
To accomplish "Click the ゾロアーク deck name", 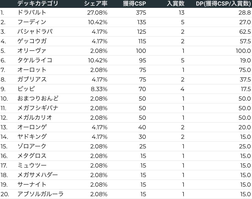I will pos(32,146).
